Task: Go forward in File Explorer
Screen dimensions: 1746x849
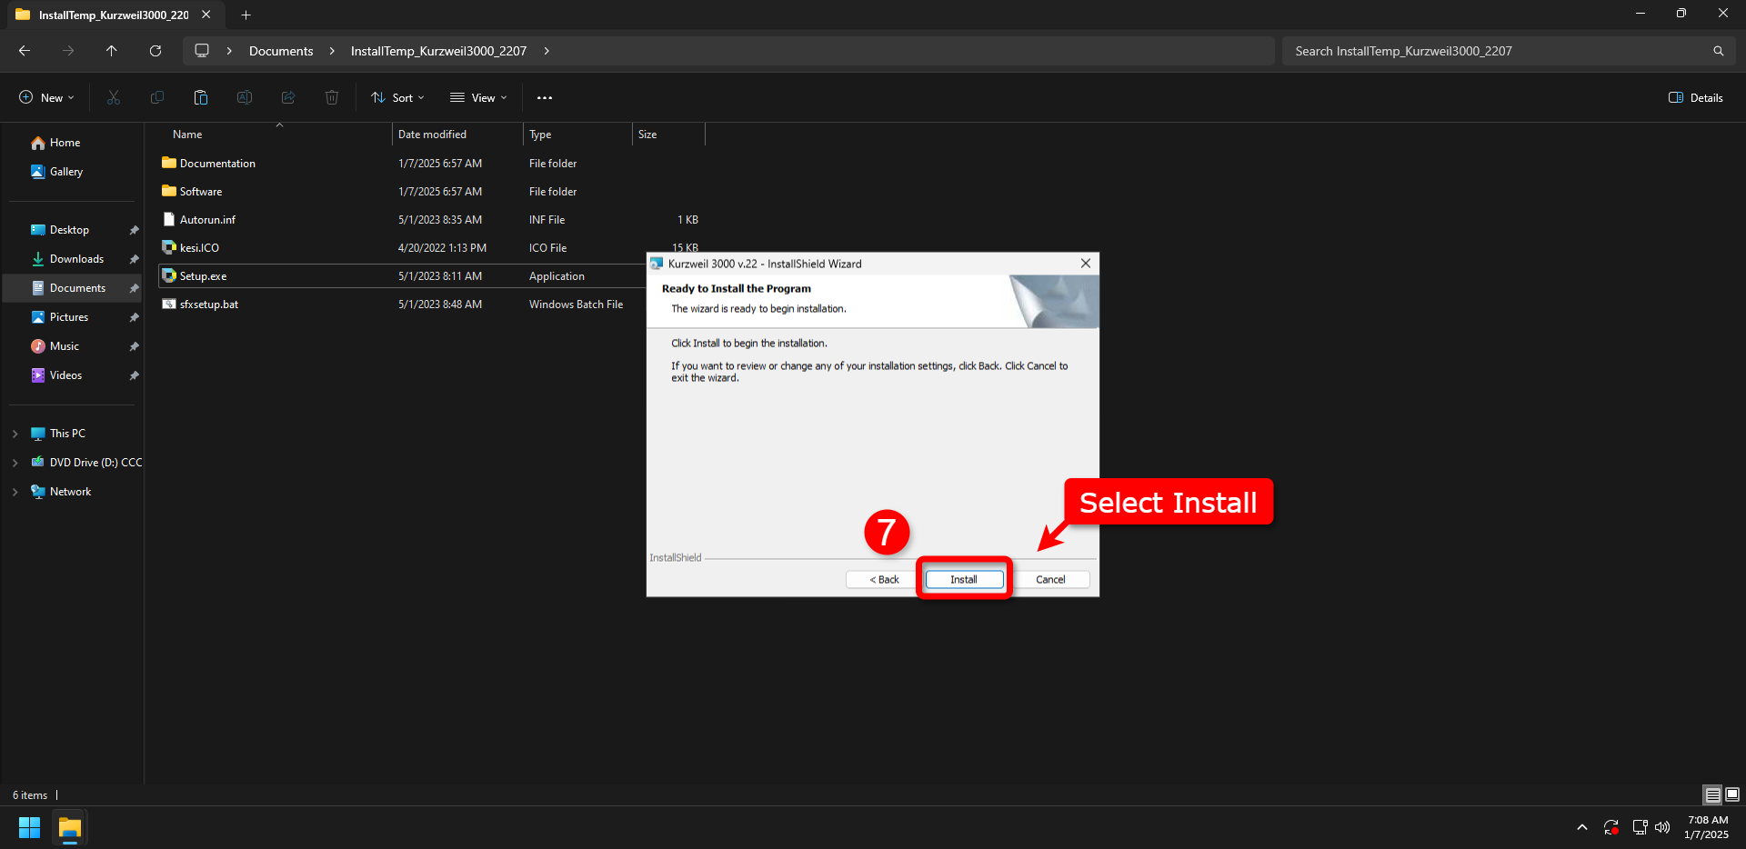Action: coord(68,51)
